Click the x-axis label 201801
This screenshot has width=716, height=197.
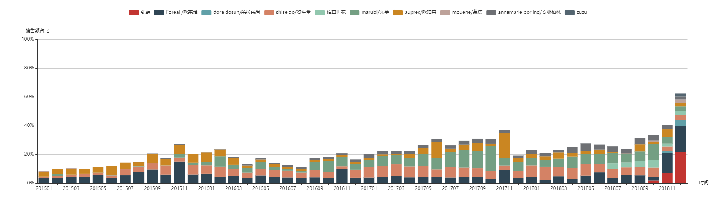coord(532,188)
